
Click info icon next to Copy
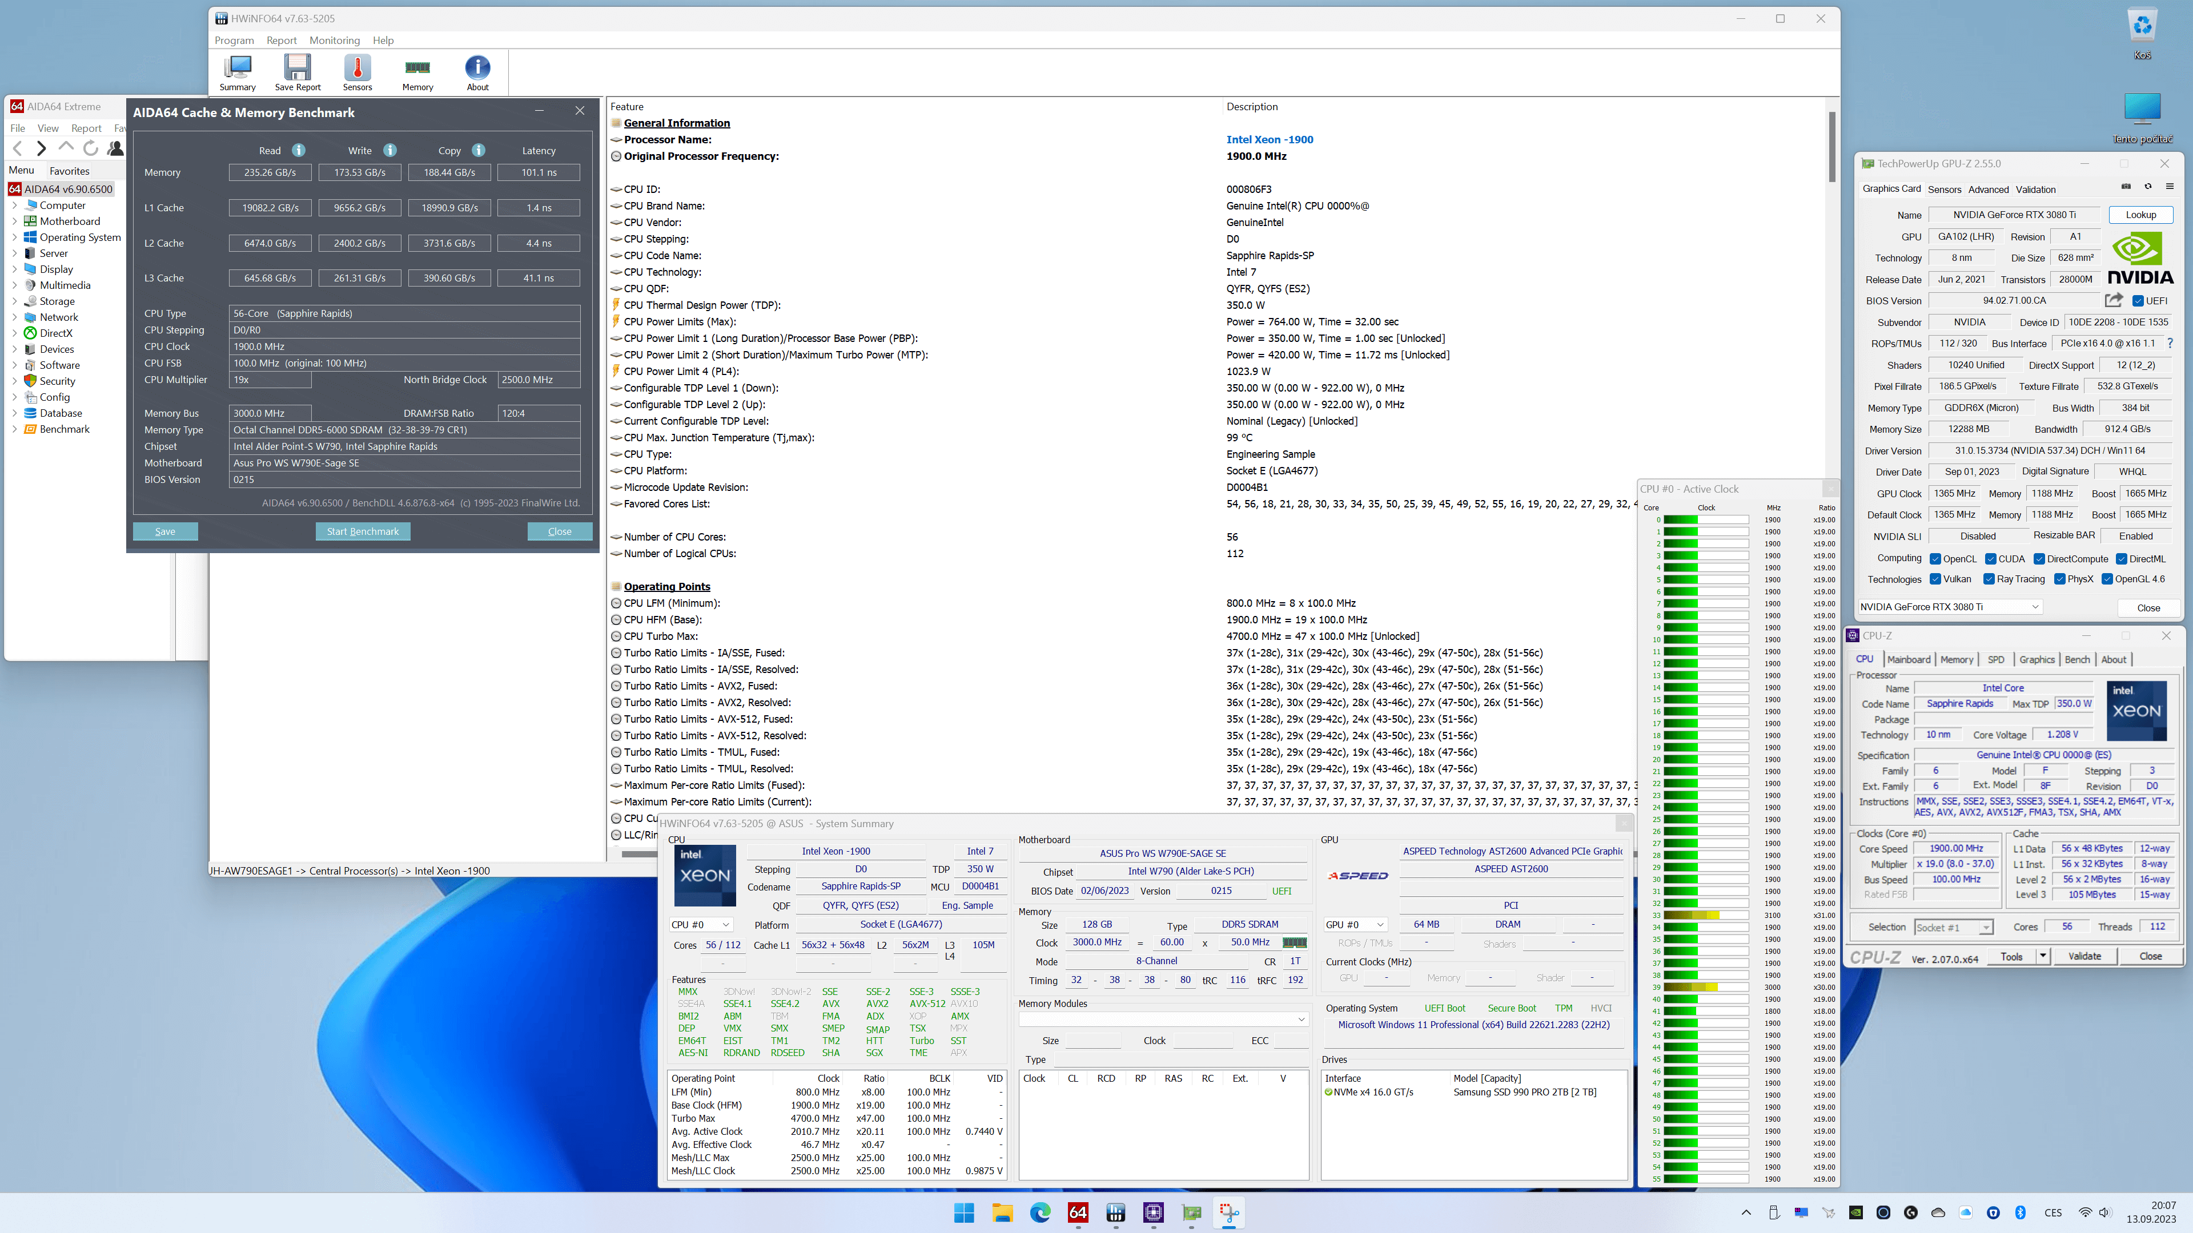point(479,150)
